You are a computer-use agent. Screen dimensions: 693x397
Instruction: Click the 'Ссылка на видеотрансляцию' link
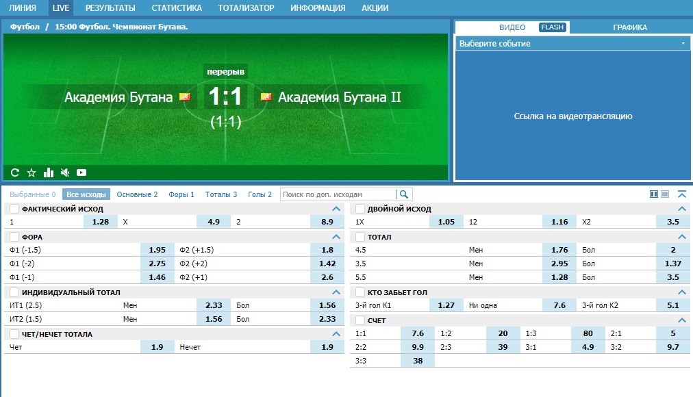[572, 116]
